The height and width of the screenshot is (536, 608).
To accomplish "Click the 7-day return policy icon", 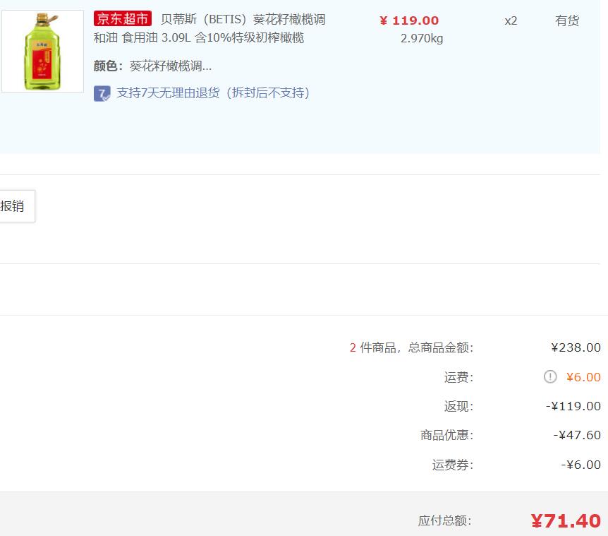I will click(102, 93).
